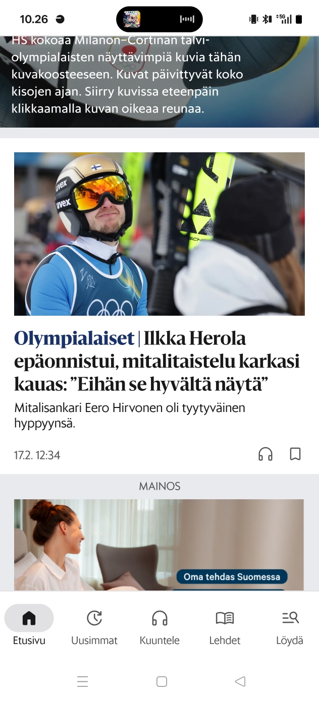The height and width of the screenshot is (701, 319).
Task: Bookmark the Ilkka Herola article
Action: point(295,454)
